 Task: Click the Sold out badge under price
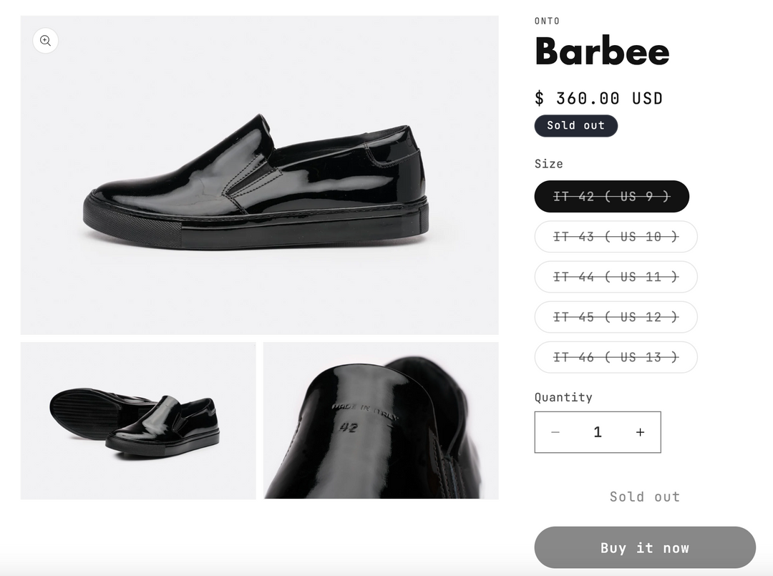pyautogui.click(x=575, y=125)
